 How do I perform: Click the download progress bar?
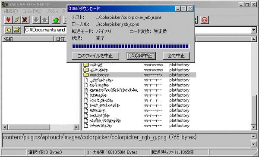(x=130, y=46)
